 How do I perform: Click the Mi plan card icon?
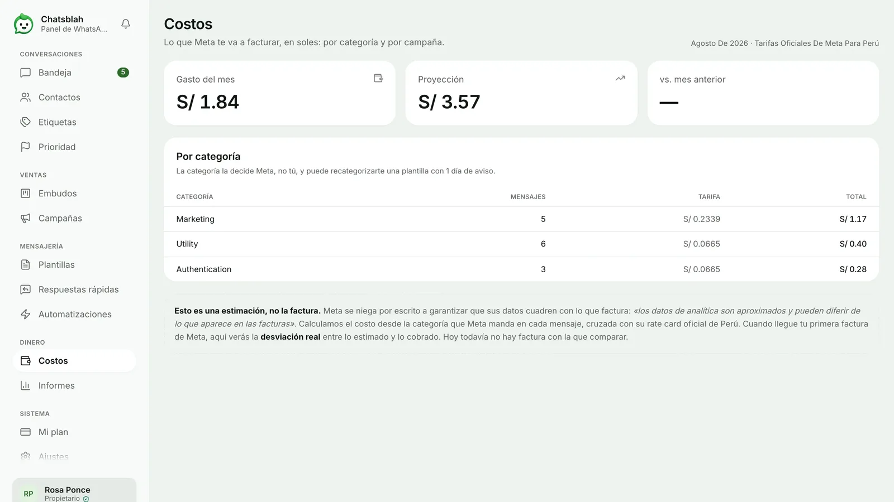(x=26, y=432)
